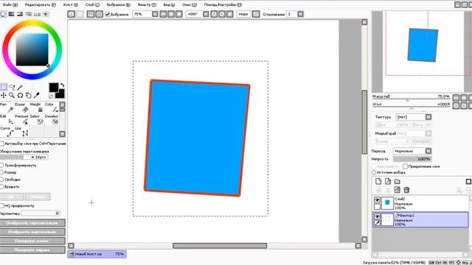This screenshot has height=265, width=472.
Task: Select the rectangular selection tool
Action: [4, 87]
